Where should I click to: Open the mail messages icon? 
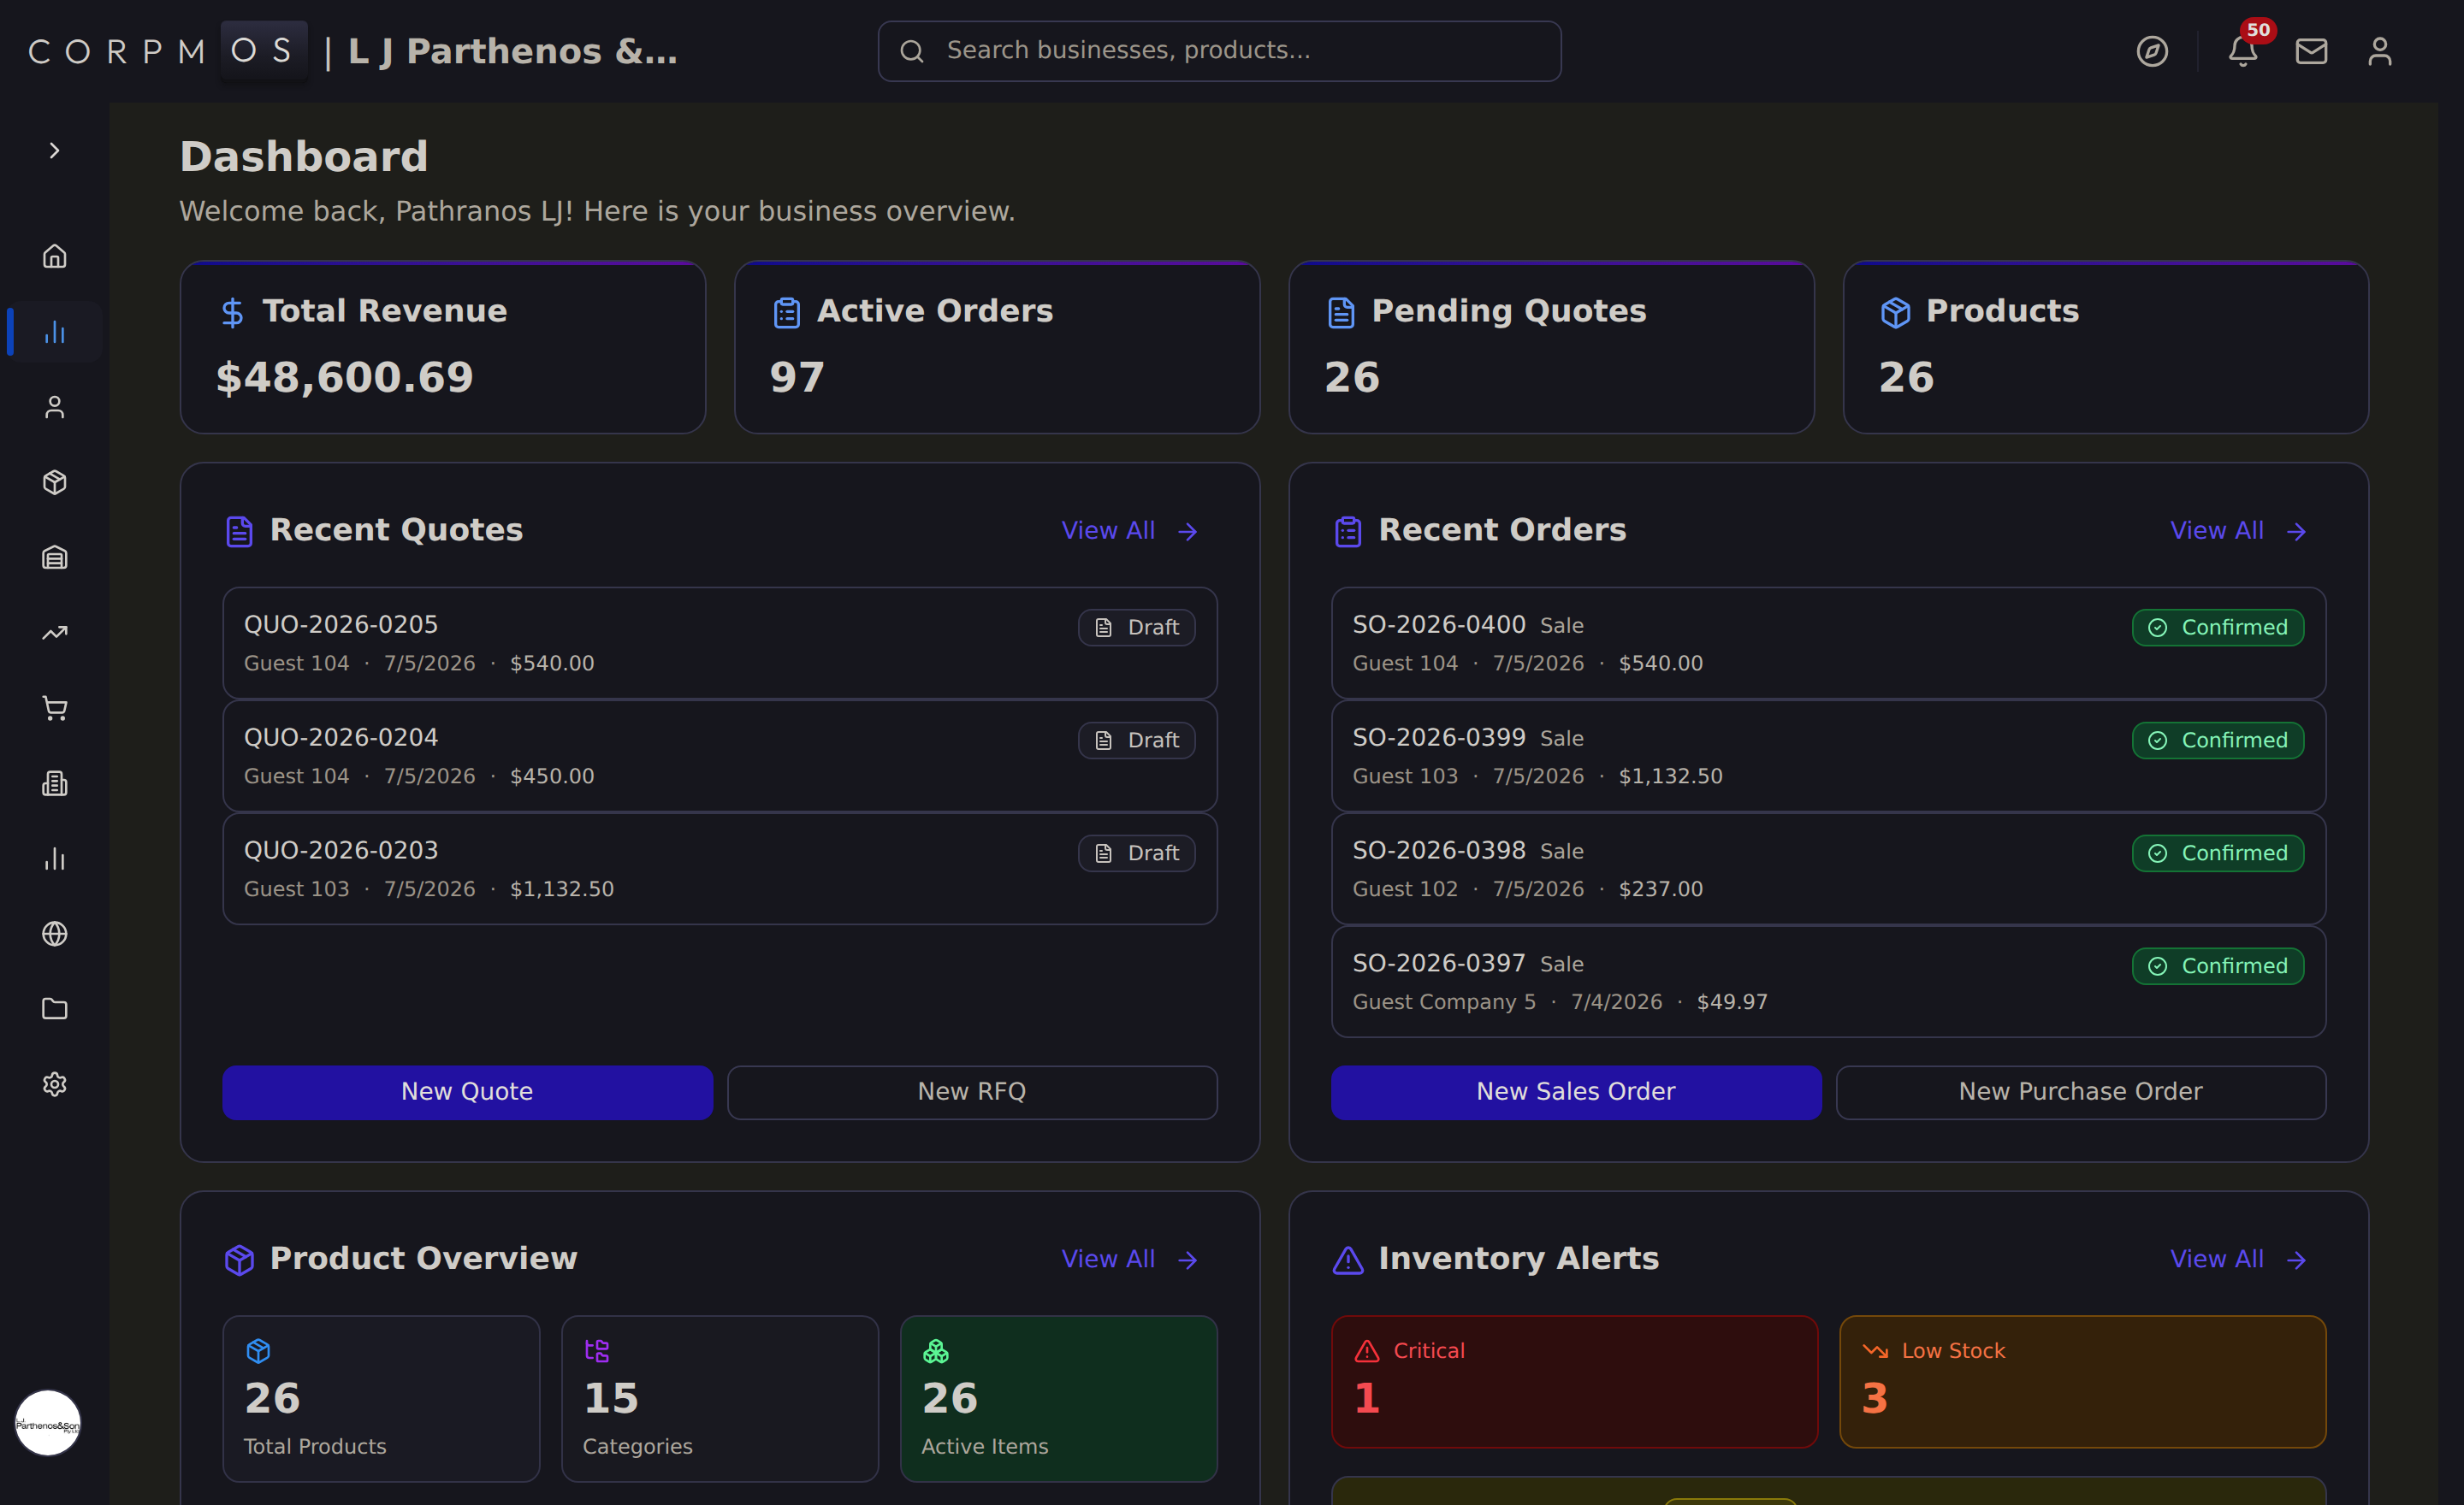2311,51
